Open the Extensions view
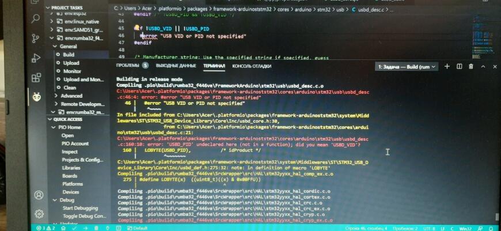 [x=36, y=78]
